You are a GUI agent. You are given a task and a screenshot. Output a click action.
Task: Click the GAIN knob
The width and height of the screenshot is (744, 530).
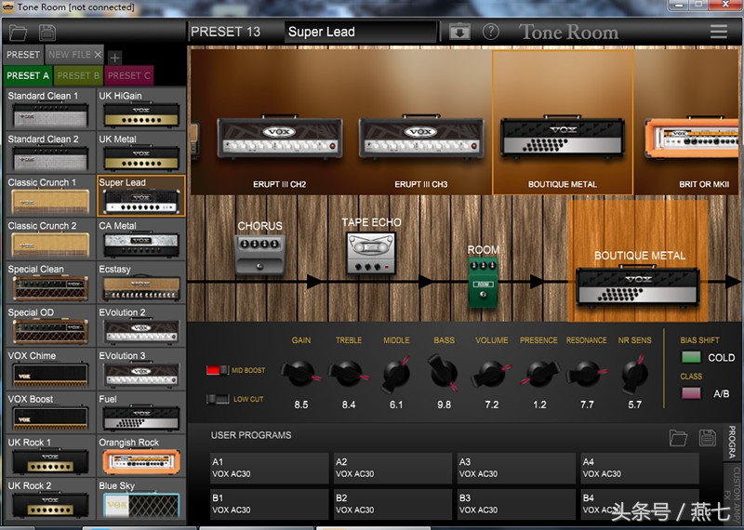(300, 373)
